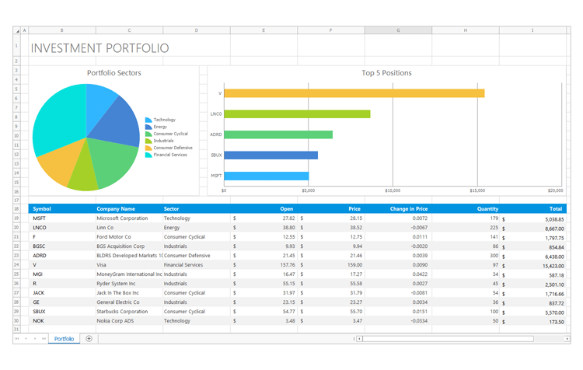This screenshot has width=583, height=370.
Task: Jump to first sheet navigation arrow
Action: point(17,339)
